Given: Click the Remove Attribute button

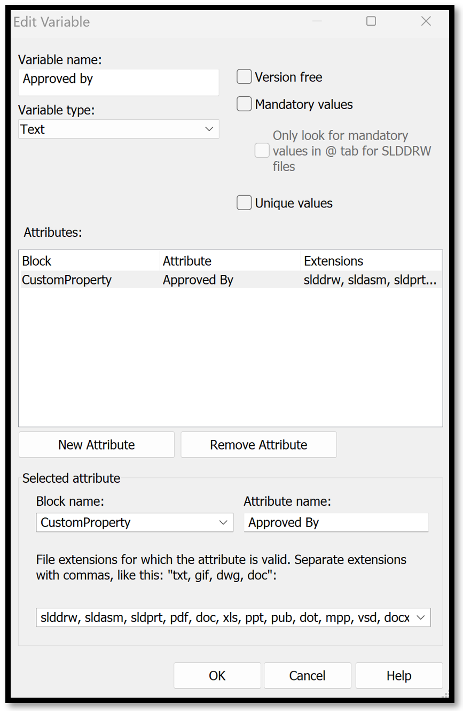Looking at the screenshot, I should [258, 444].
